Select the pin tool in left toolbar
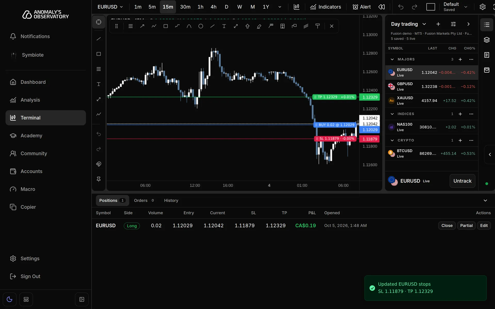This screenshot has width=495, height=309. coord(99,179)
